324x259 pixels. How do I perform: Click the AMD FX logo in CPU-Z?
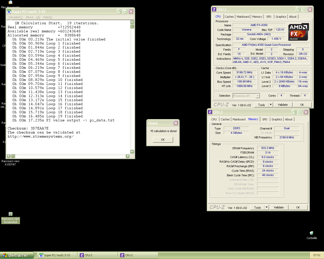pos(298,32)
